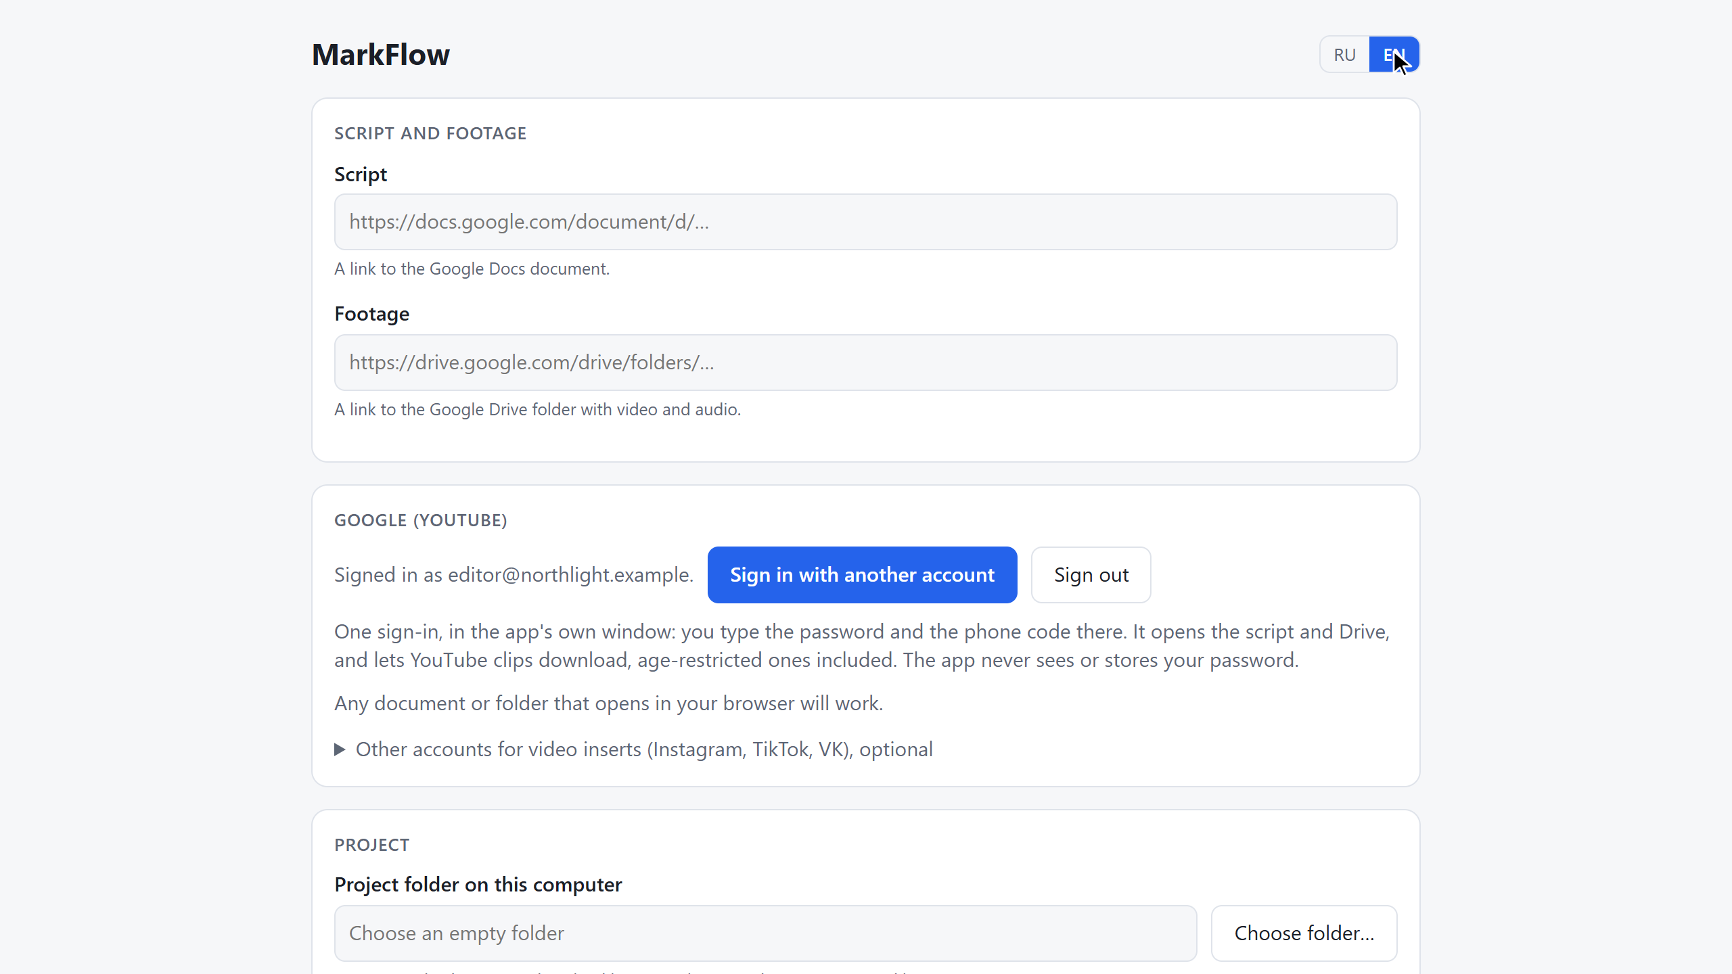Click the Footage Google Drive URL field
Image resolution: width=1732 pixels, height=974 pixels.
pos(865,363)
